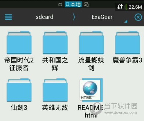Viewport: 144px width, 121px height.
Task: Navigate to sdcard in the path bar
Action: (44, 17)
